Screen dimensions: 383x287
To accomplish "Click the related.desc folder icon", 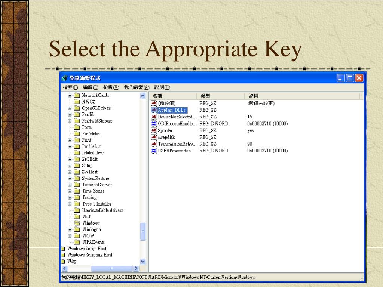I will [x=77, y=153].
